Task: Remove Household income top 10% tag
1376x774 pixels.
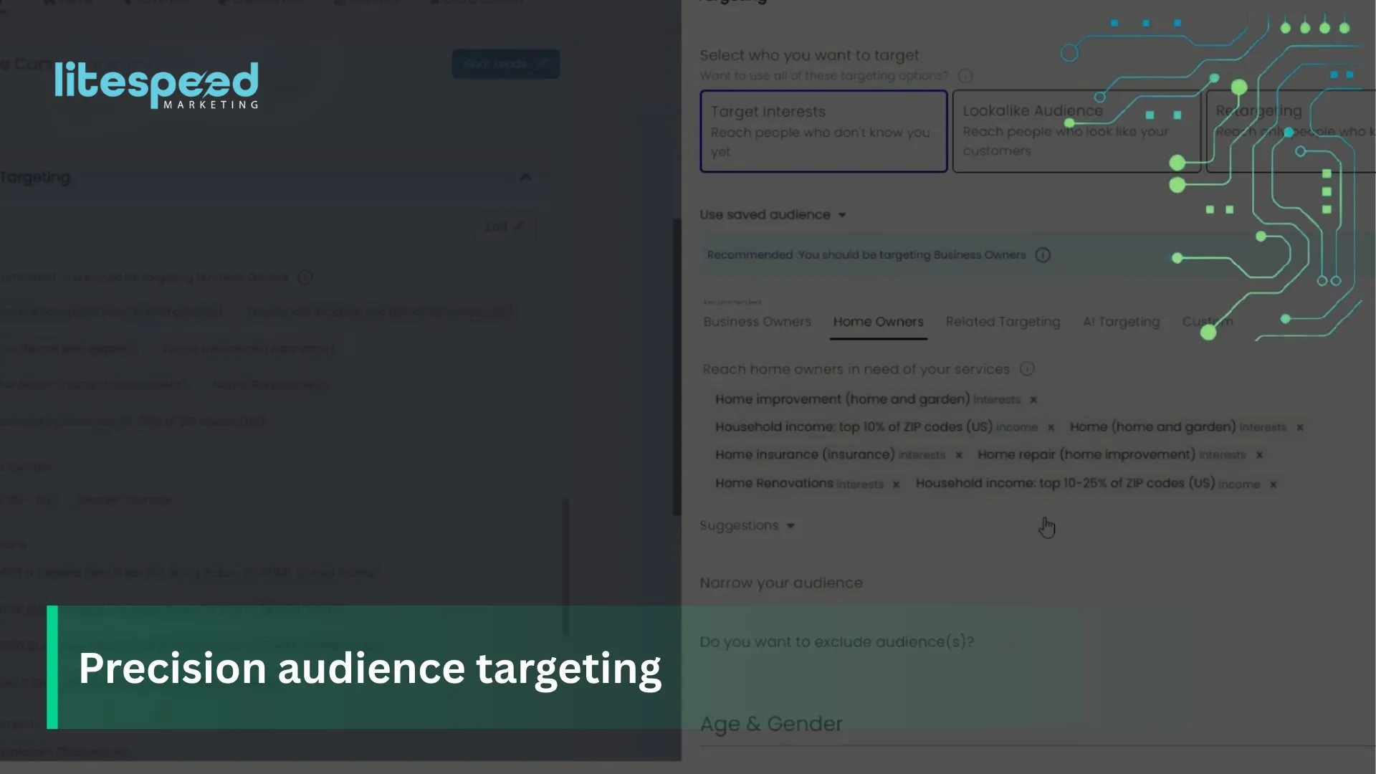Action: pyautogui.click(x=1051, y=428)
